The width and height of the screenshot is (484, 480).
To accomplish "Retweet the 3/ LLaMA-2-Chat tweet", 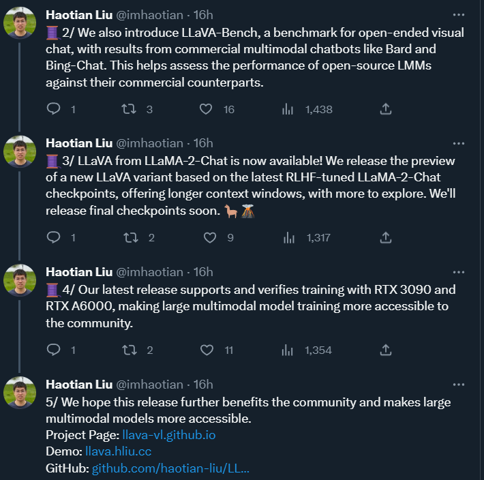I will 131,237.
